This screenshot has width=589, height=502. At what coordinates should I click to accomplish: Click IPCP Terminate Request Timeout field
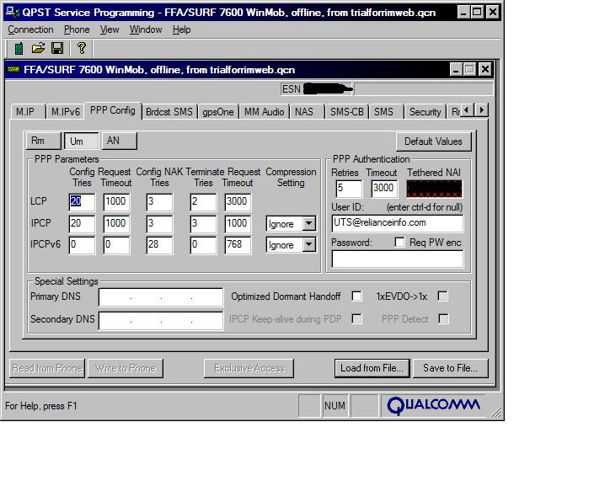pos(238,224)
